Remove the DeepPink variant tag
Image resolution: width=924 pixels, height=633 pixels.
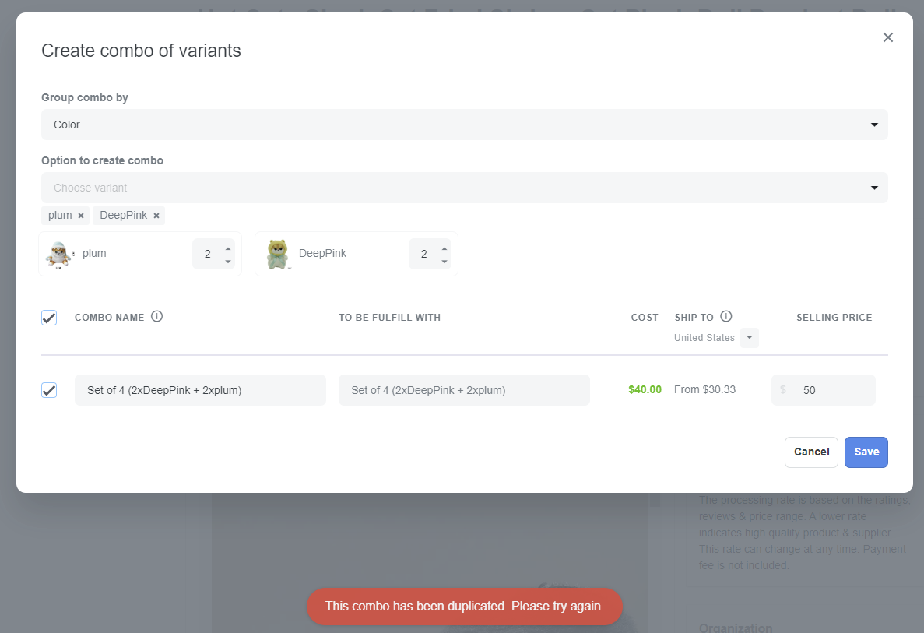point(156,216)
